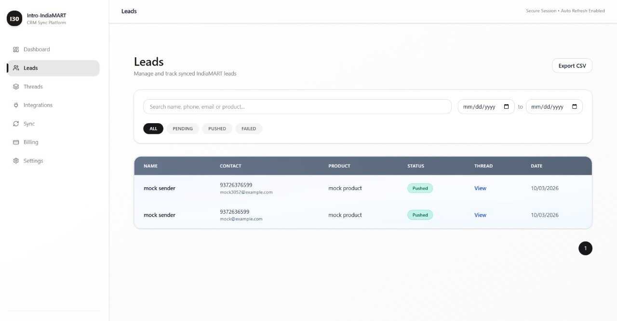
Task: Filter leads by PUSHED status
Action: (x=217, y=128)
